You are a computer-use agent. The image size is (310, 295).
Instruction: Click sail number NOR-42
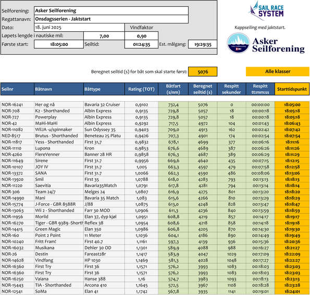[x=9, y=124]
